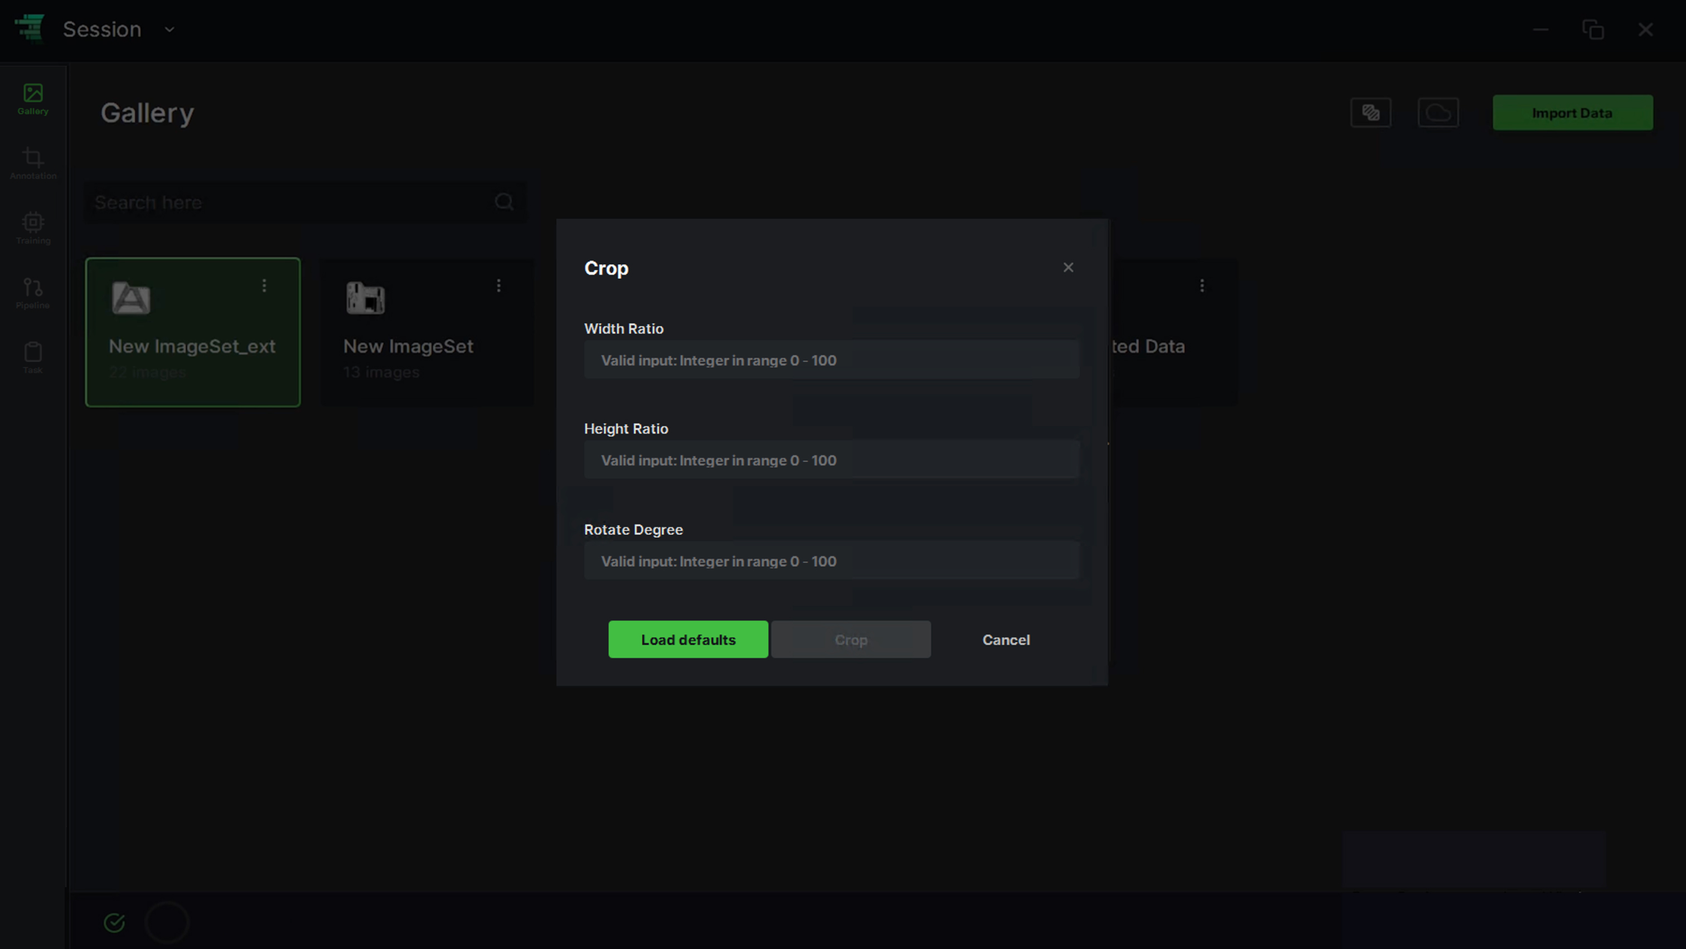Open the Pipeline sidebar section
1686x949 pixels.
pyautogui.click(x=33, y=293)
